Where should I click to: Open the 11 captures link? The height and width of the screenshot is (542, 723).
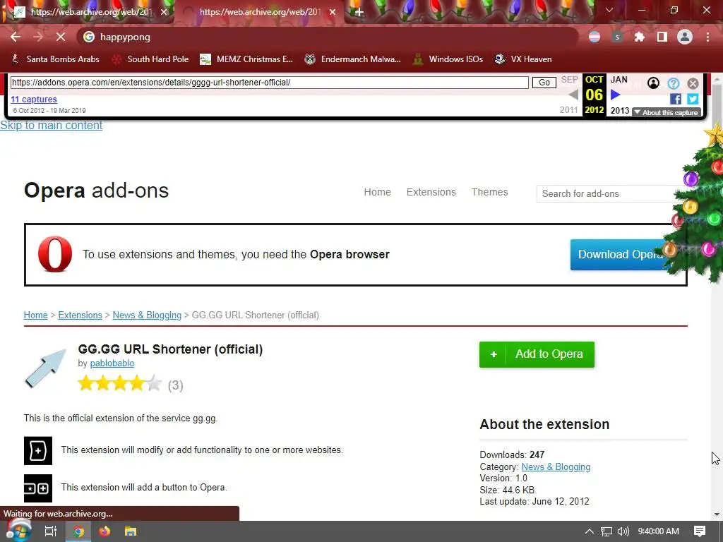(34, 99)
